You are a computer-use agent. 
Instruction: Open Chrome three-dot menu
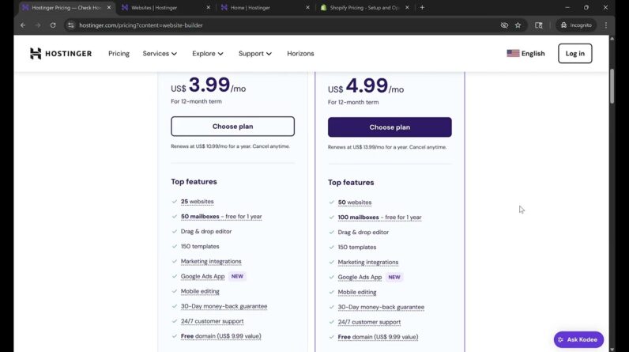(606, 25)
